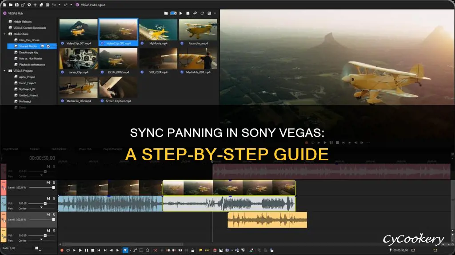
Task: Click the settings gear on the Shared Media row
Action: click(x=48, y=46)
